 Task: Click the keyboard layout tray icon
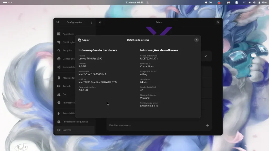tap(245, 3)
